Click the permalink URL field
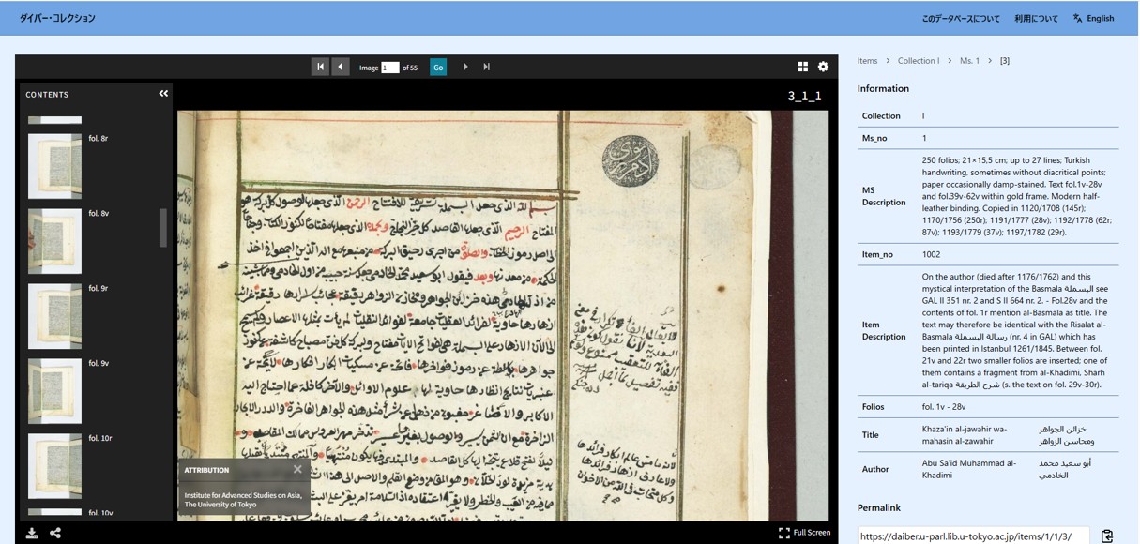The image size is (1140, 544). coord(974,536)
